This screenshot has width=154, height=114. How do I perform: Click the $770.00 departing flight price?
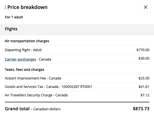[x=143, y=50]
